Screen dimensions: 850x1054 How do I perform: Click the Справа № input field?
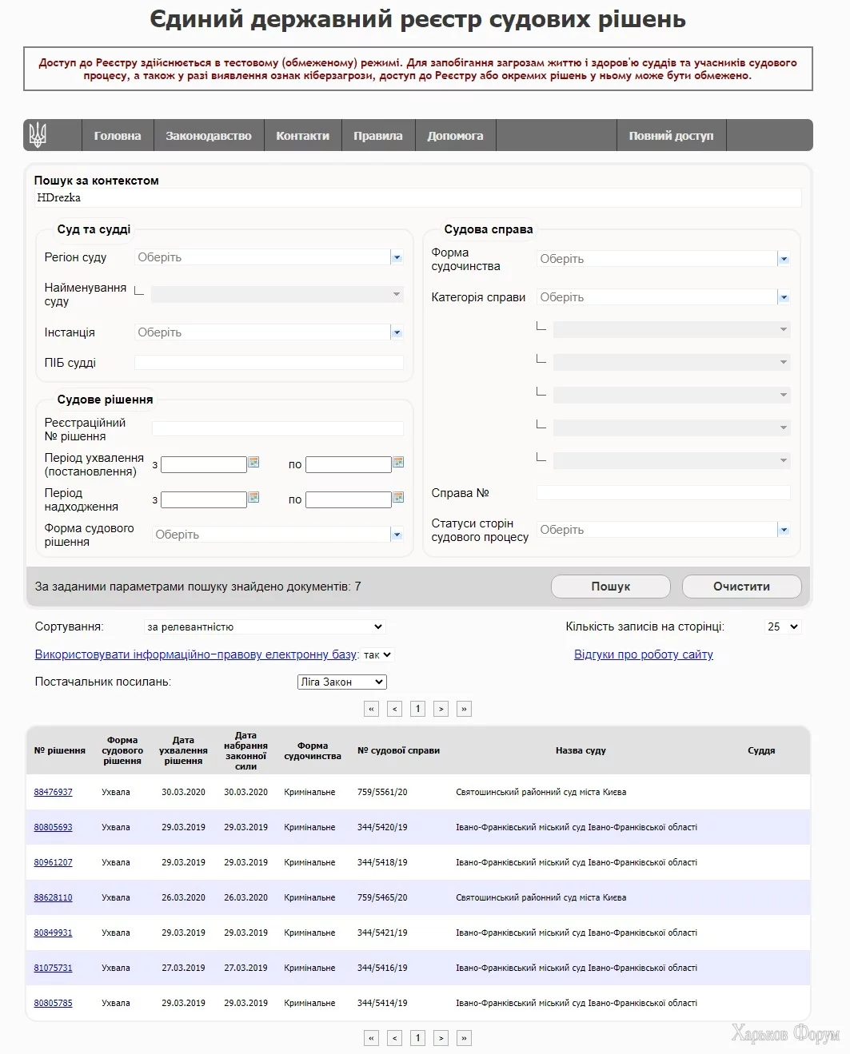pyautogui.click(x=664, y=493)
